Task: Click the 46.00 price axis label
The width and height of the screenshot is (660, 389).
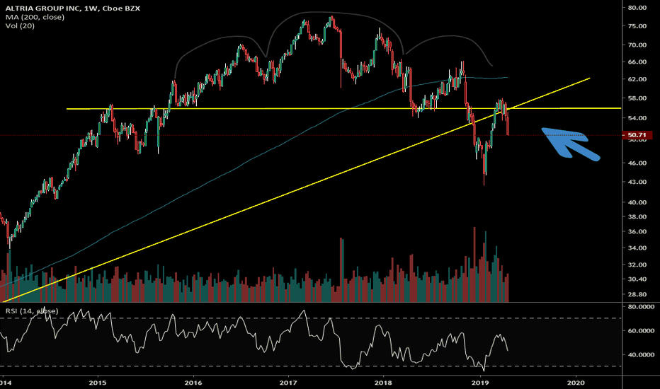Action: point(637,163)
